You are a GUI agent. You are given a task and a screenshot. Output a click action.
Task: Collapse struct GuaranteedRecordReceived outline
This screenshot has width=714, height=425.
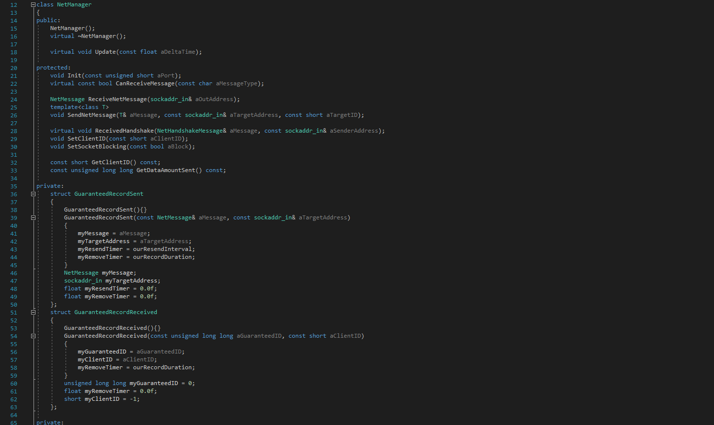[33, 312]
